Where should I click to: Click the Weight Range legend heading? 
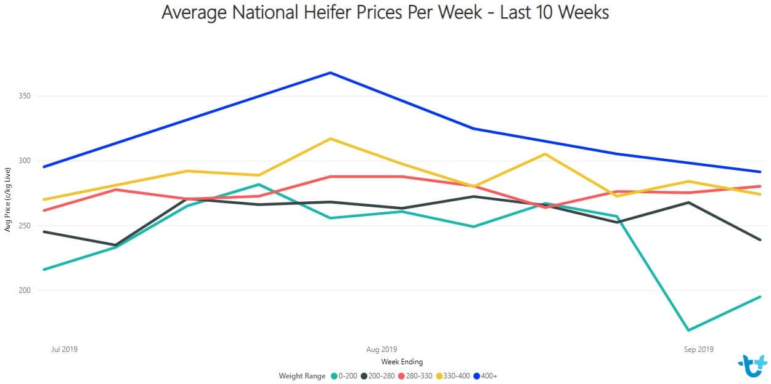click(x=302, y=376)
